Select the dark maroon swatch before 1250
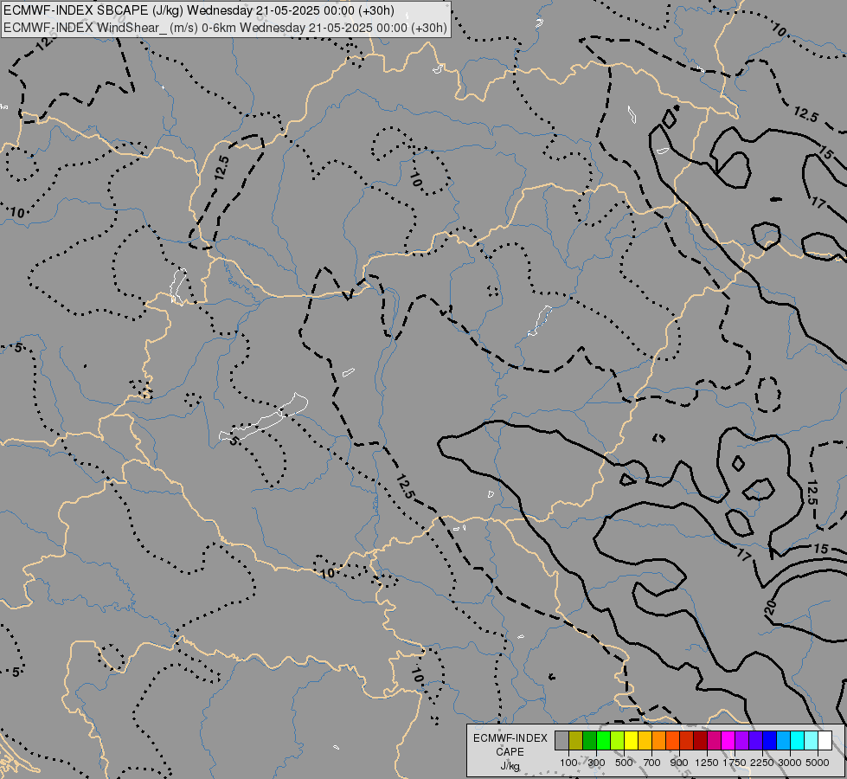847x779 pixels. coord(700,740)
